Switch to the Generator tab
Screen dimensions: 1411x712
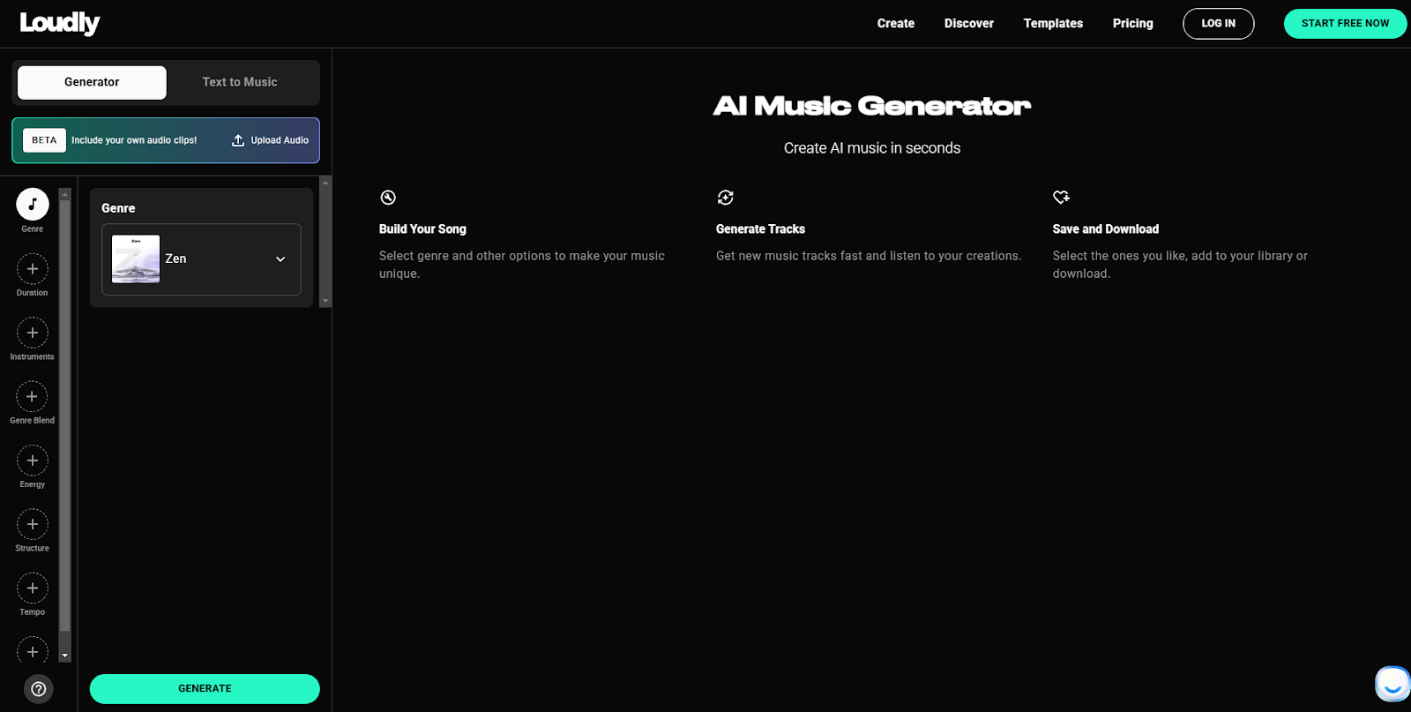pos(92,82)
